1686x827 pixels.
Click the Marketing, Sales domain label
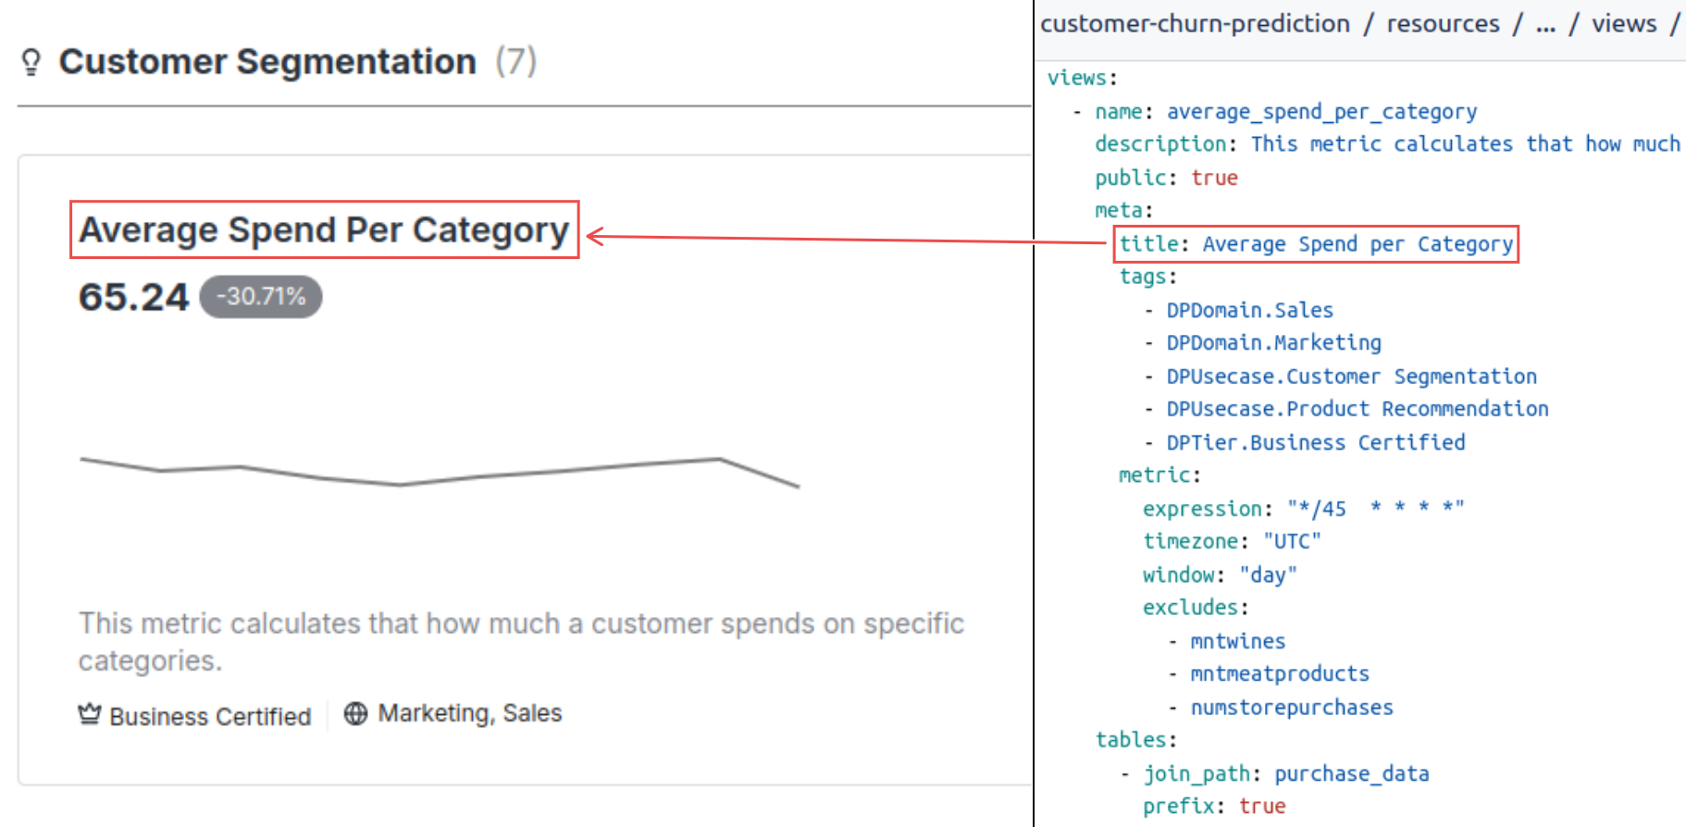tap(470, 713)
